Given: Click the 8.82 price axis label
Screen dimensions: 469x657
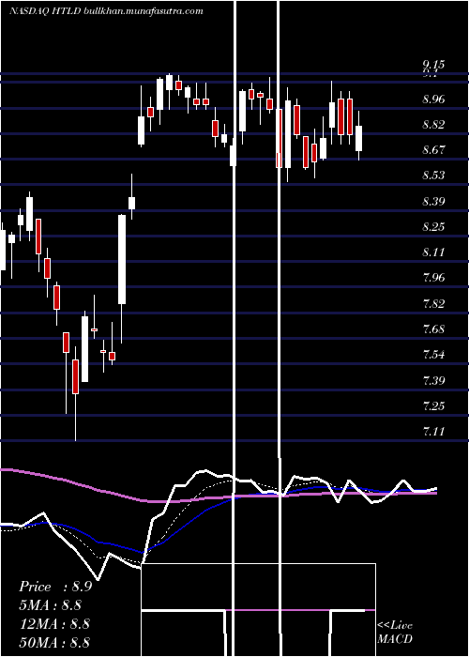Looking at the screenshot, I should pyautogui.click(x=433, y=125).
